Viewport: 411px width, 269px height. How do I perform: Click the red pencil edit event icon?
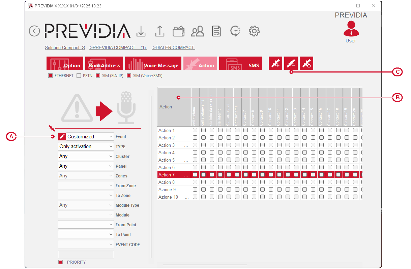point(62,137)
